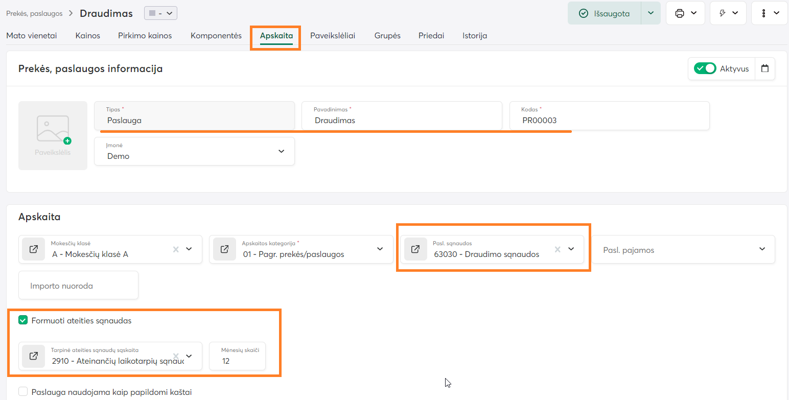The height and width of the screenshot is (400, 789).
Task: Go to Prekės, paslaugos breadcrumb link
Action: [34, 13]
